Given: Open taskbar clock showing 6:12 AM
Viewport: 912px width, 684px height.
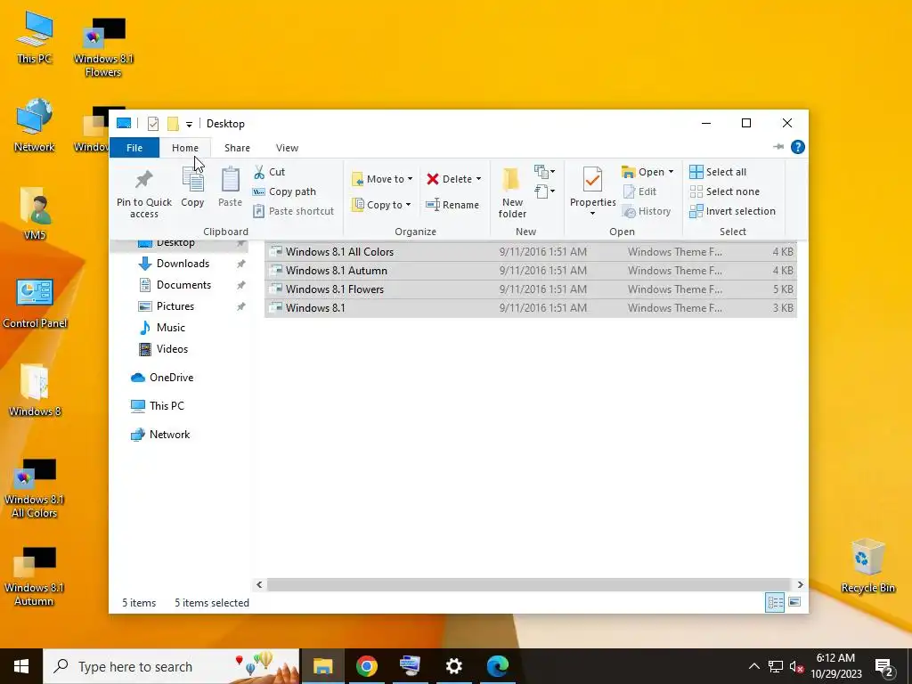Looking at the screenshot, I should pyautogui.click(x=835, y=666).
